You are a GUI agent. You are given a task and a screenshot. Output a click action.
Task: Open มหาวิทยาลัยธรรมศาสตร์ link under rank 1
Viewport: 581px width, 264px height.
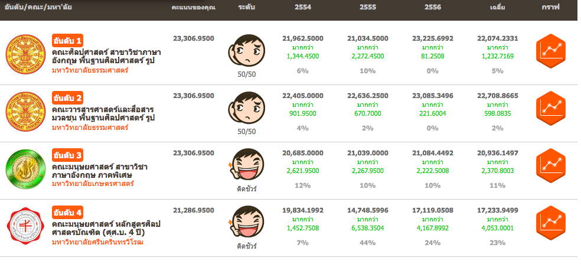pos(90,70)
